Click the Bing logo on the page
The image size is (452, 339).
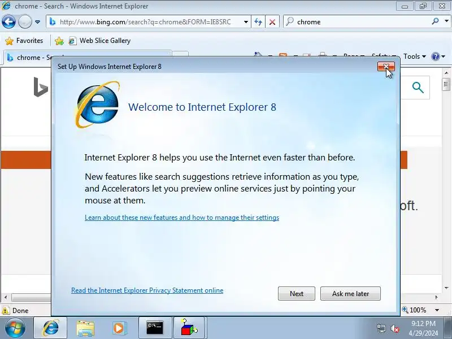point(41,87)
